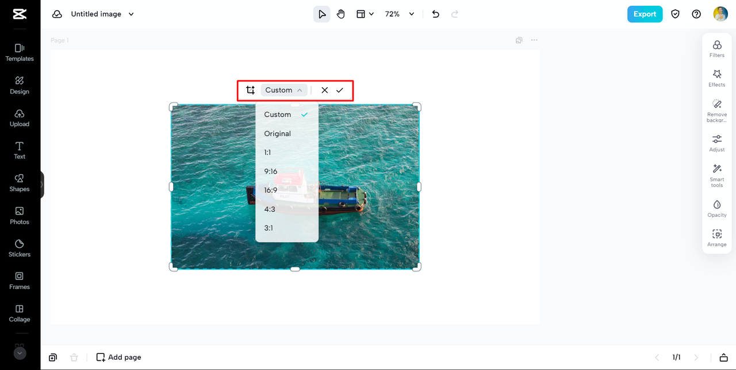Open the Filters tool
This screenshot has height=370, width=736.
point(717,49)
